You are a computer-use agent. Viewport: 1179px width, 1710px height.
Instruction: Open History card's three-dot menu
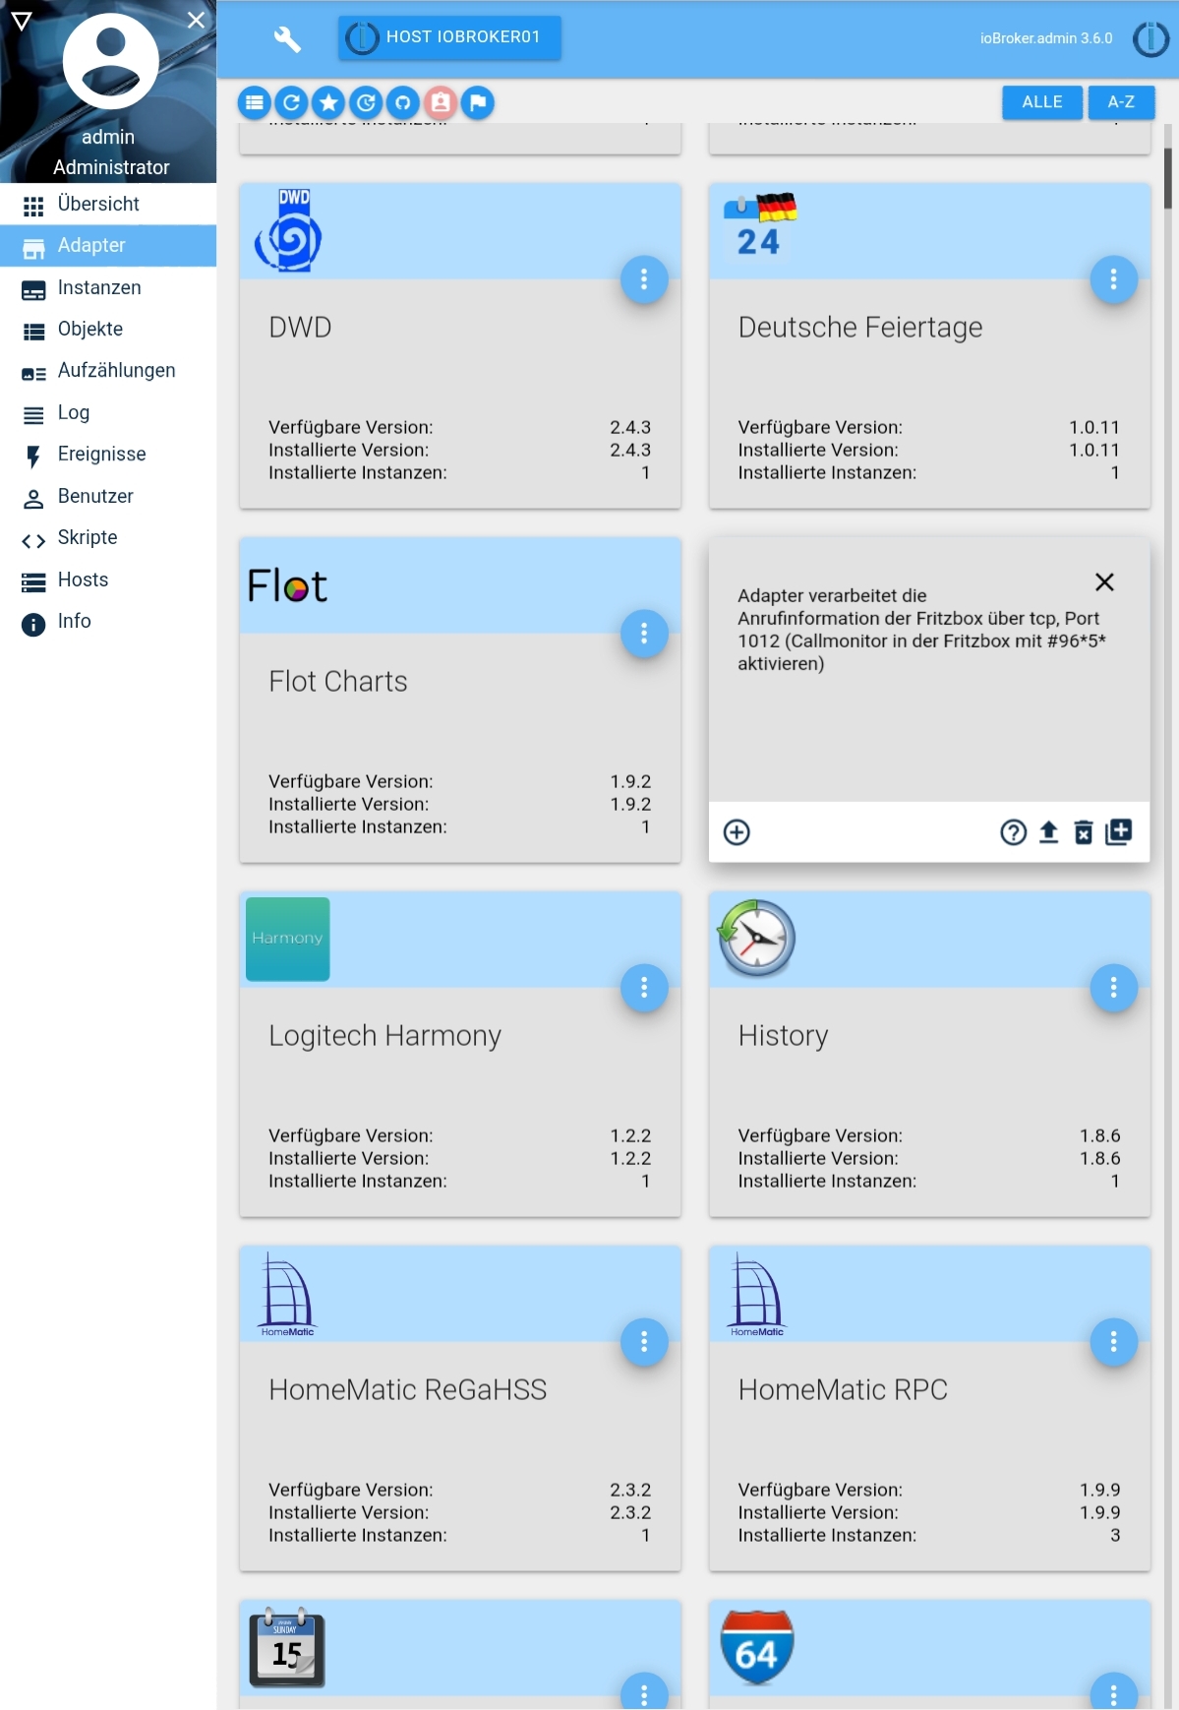[1113, 988]
